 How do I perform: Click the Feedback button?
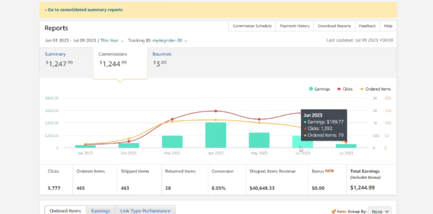tap(367, 26)
